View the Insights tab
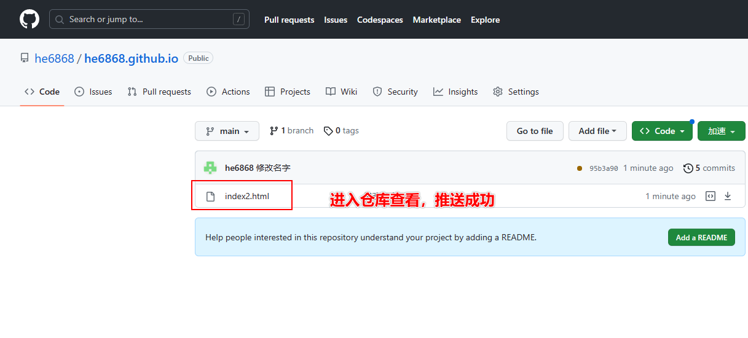This screenshot has width=748, height=338. point(455,92)
